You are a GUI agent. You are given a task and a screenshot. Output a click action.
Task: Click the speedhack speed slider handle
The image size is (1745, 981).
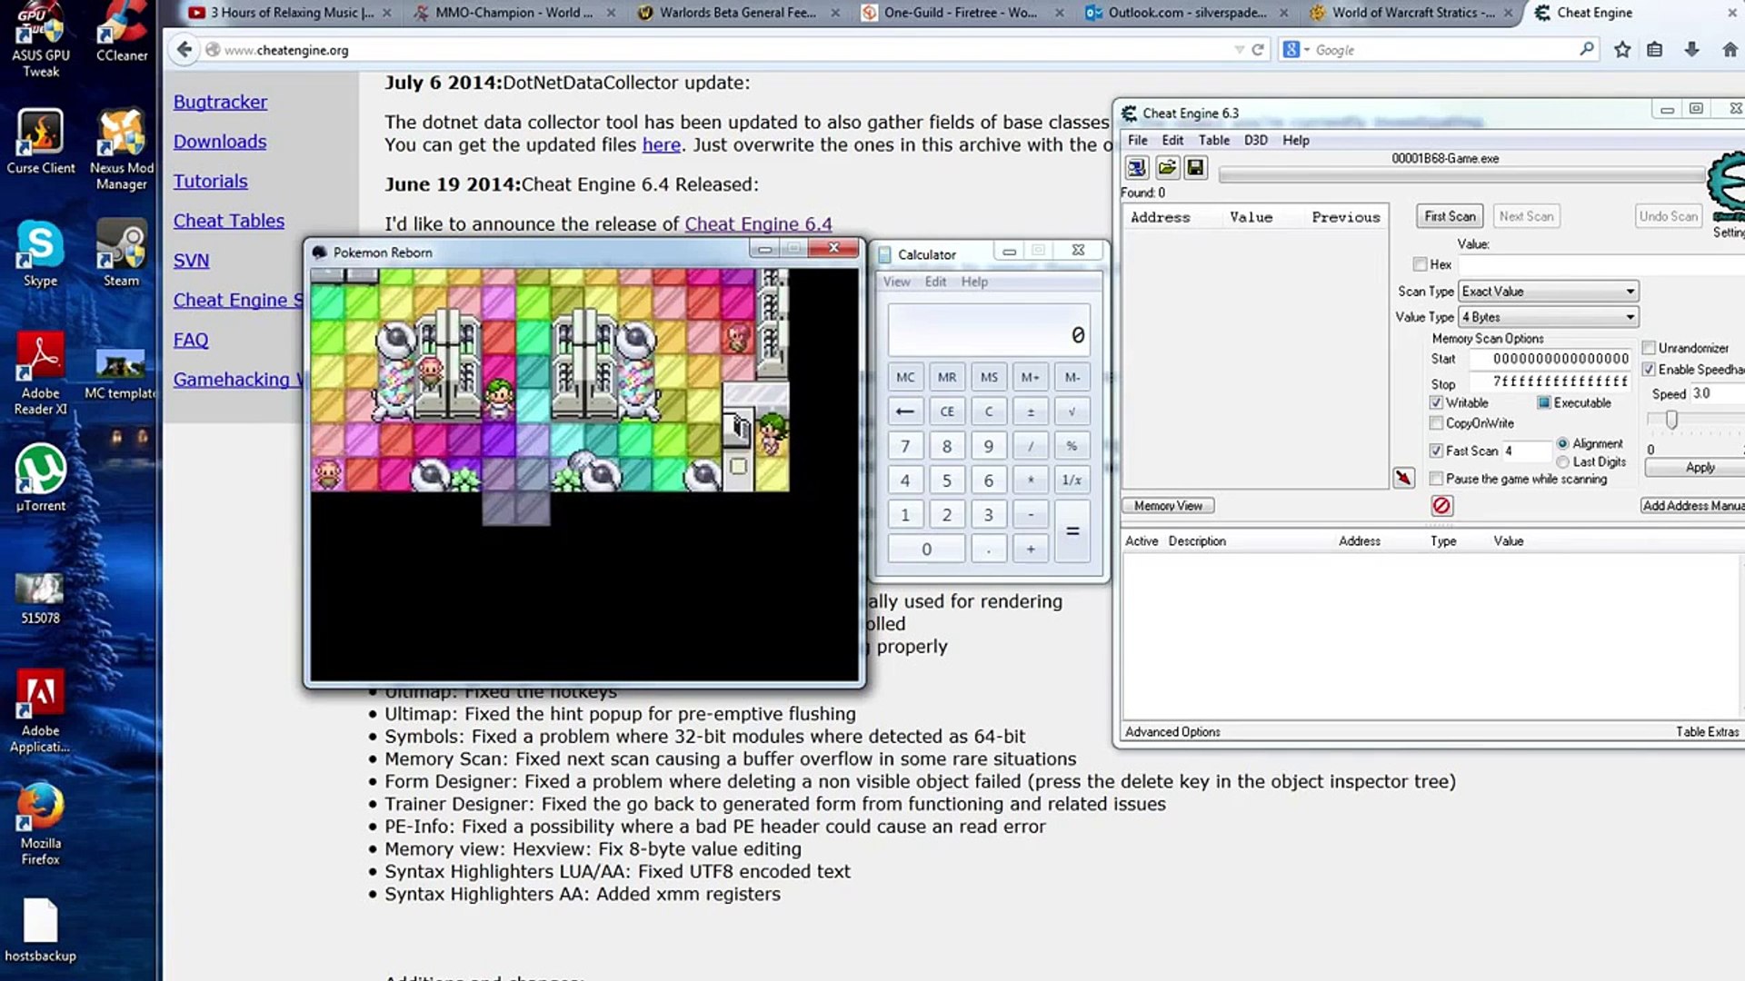[1670, 420]
